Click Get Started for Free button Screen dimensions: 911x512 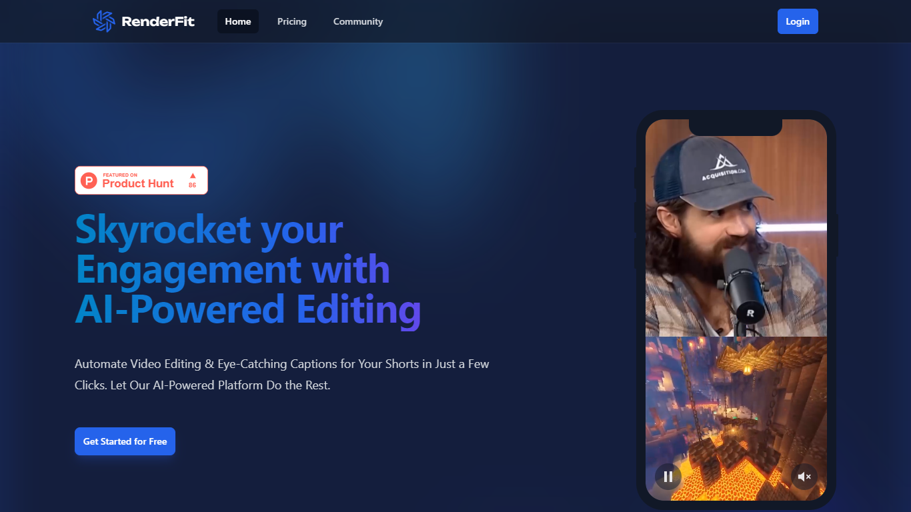tap(125, 441)
